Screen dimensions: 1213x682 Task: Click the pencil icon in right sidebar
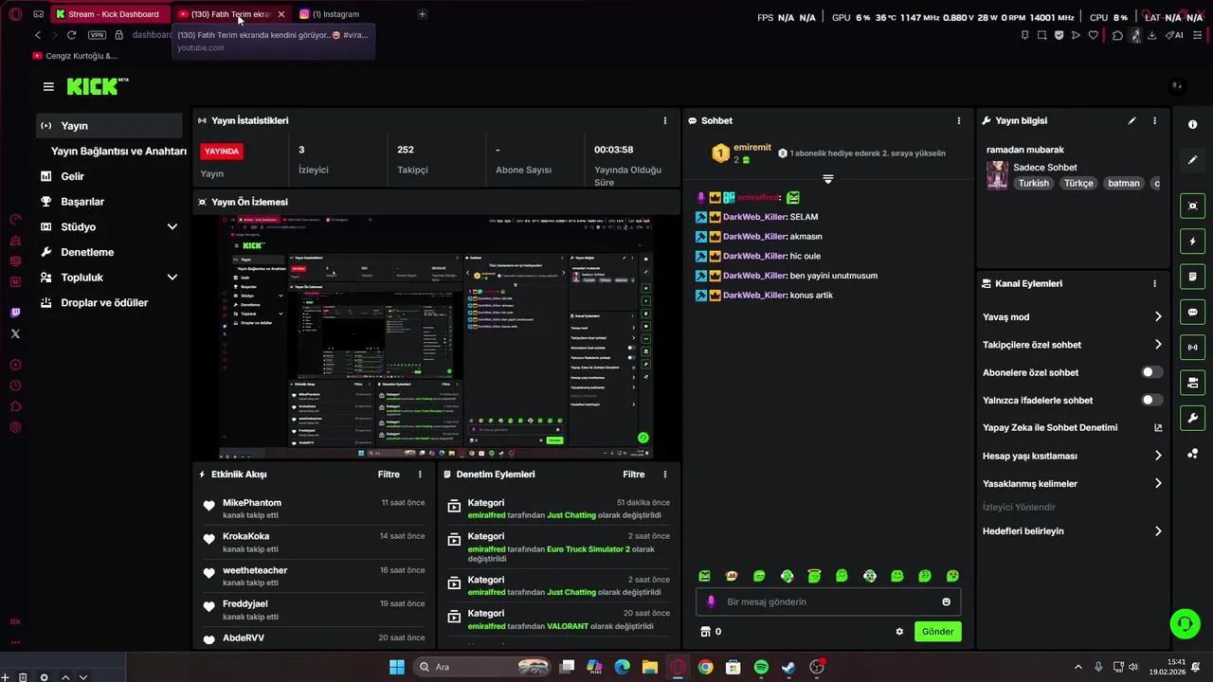point(1192,160)
